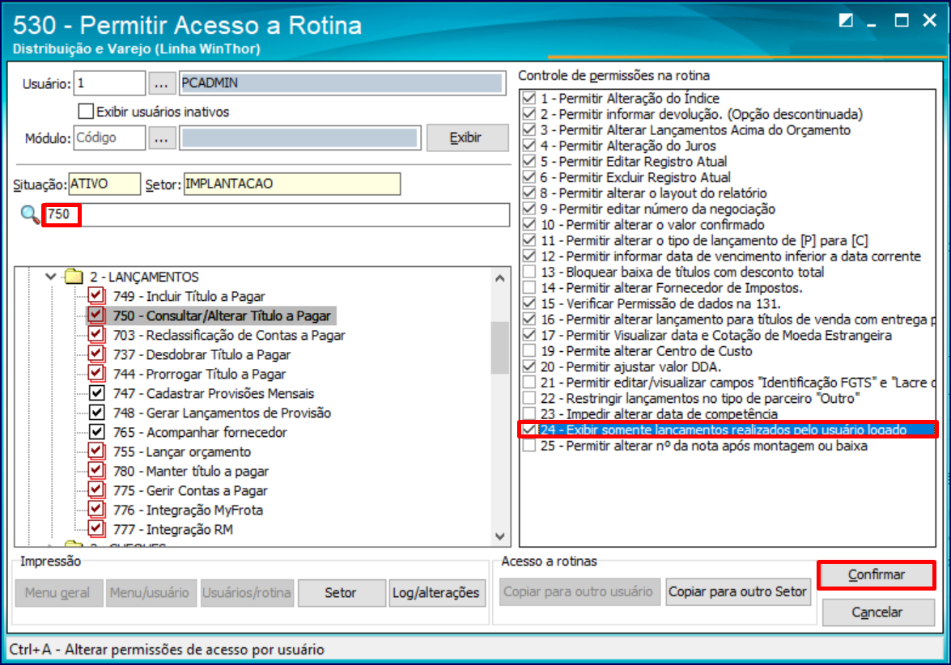Toggle checkbox for 765 - Acompanhar fornecedor

click(96, 432)
